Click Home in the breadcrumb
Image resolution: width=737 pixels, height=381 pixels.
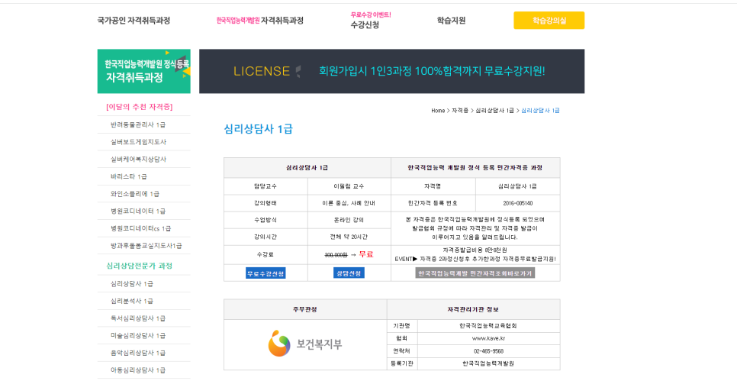[438, 111]
